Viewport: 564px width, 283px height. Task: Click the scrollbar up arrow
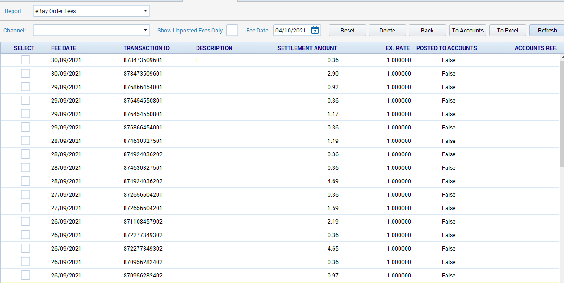(x=562, y=57)
